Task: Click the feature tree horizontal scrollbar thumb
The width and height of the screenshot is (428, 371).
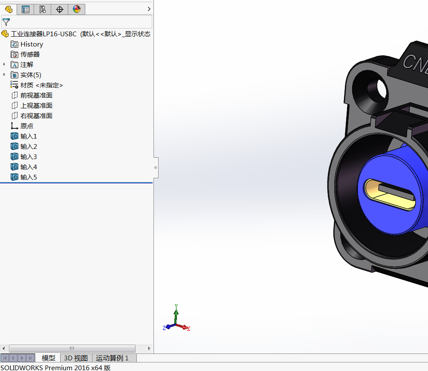Action: pos(72,348)
